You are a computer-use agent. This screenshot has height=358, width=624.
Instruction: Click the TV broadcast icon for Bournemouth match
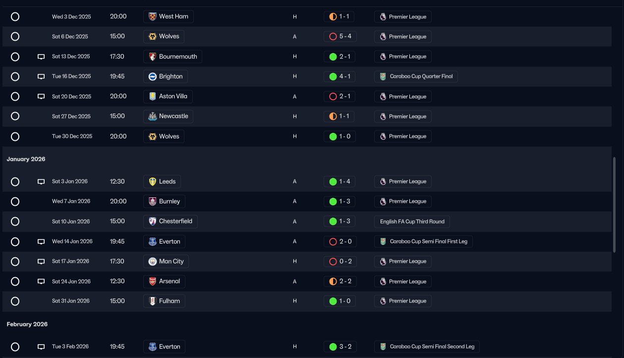tap(41, 57)
